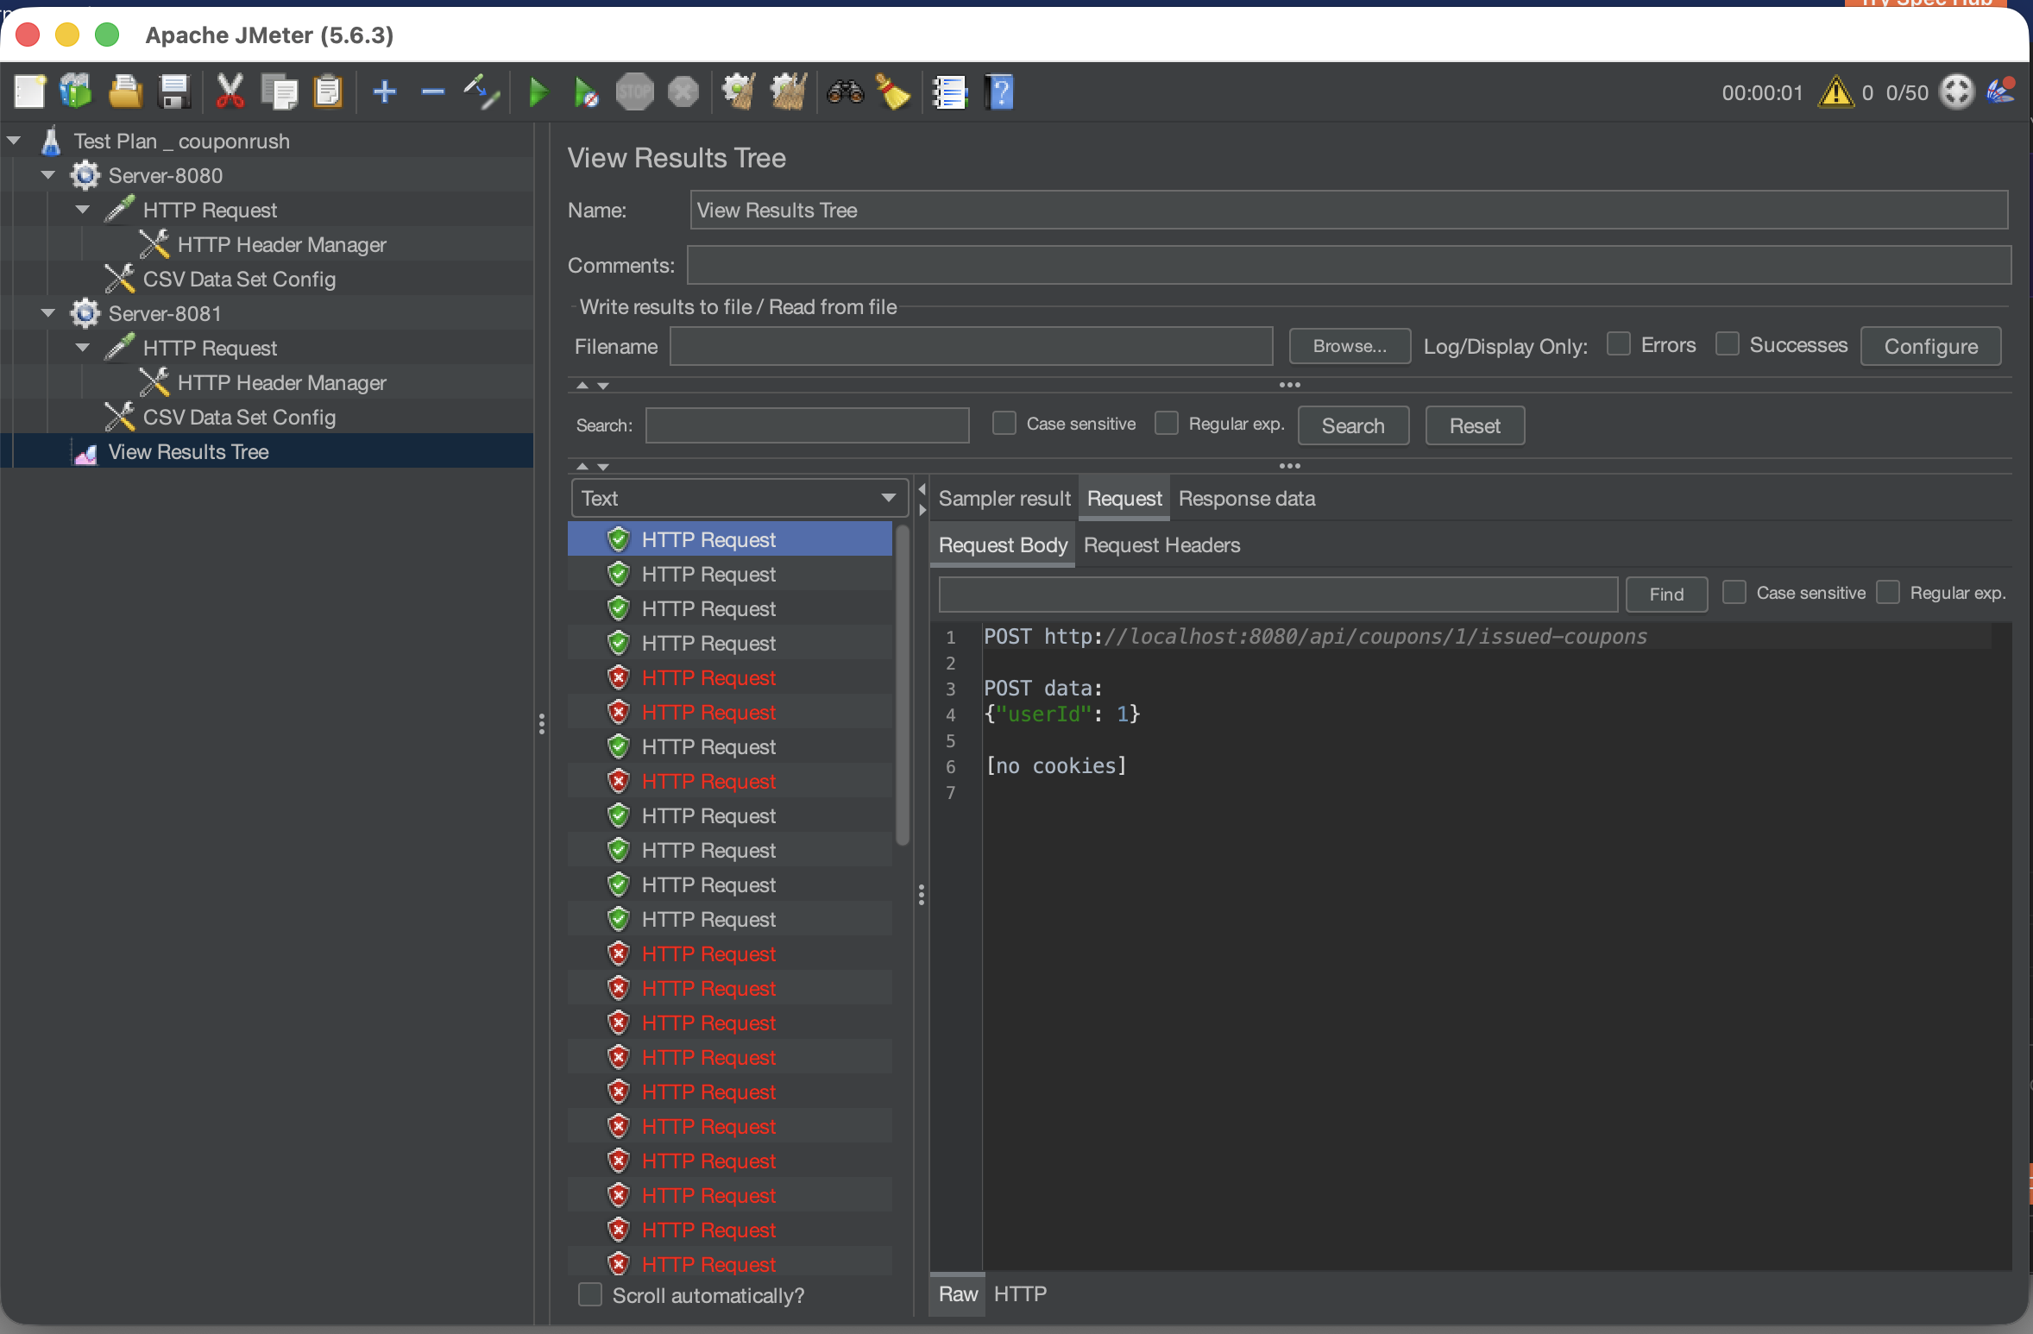
Task: Switch to the HTTP bottom tab
Action: tap(1020, 1293)
